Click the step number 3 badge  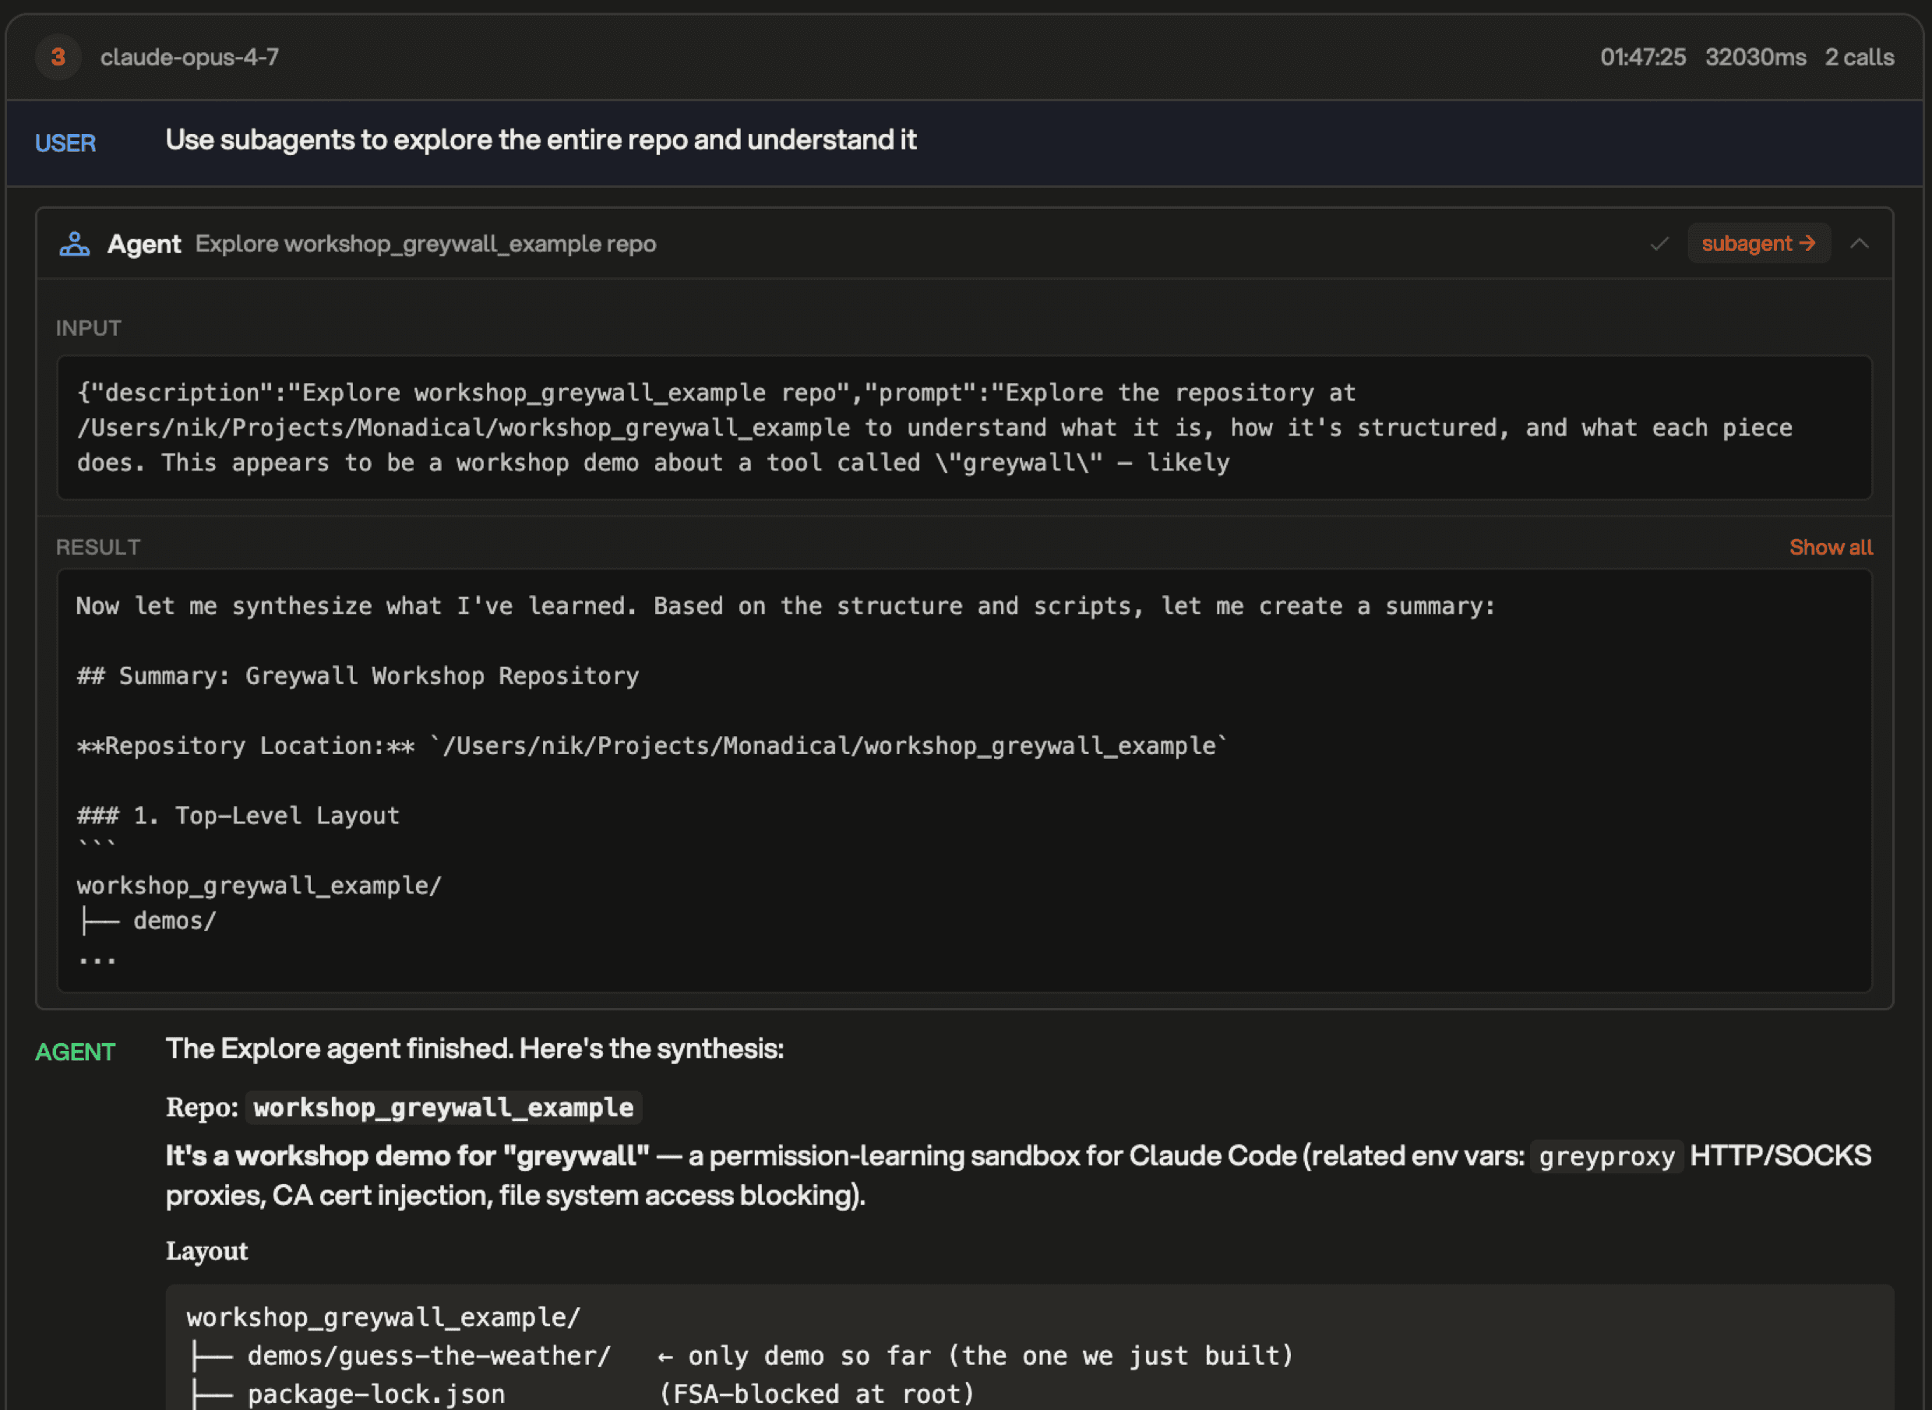click(x=58, y=57)
